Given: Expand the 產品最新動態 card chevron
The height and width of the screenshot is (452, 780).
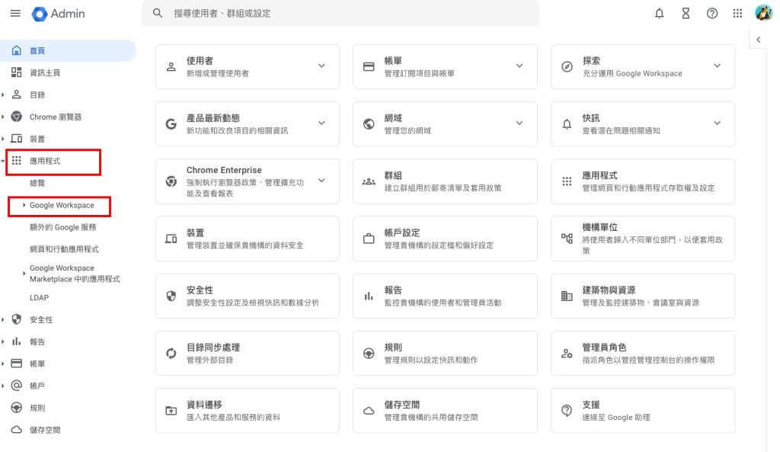Looking at the screenshot, I should [x=322, y=123].
